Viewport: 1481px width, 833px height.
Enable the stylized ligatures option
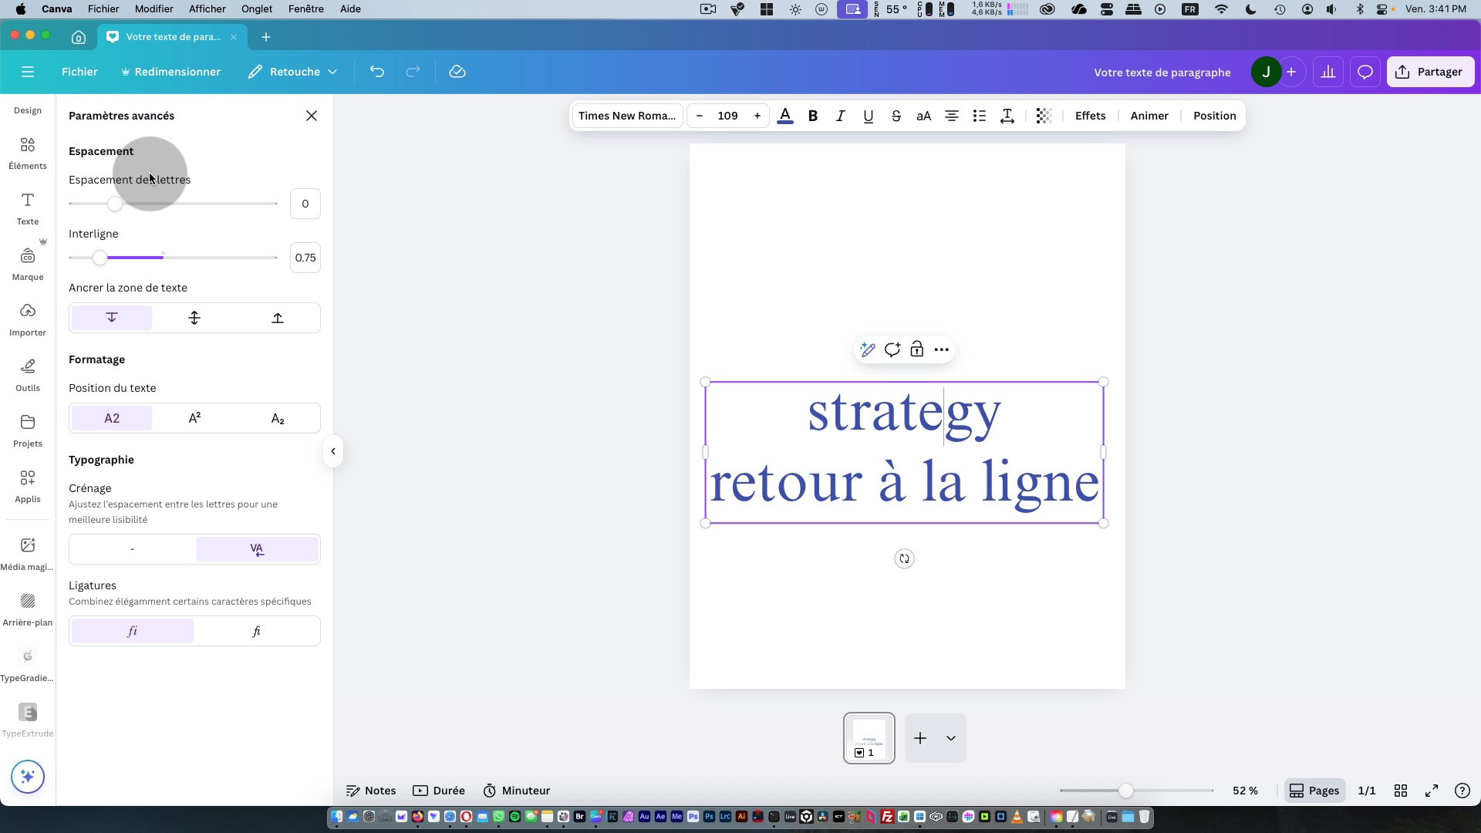(256, 631)
